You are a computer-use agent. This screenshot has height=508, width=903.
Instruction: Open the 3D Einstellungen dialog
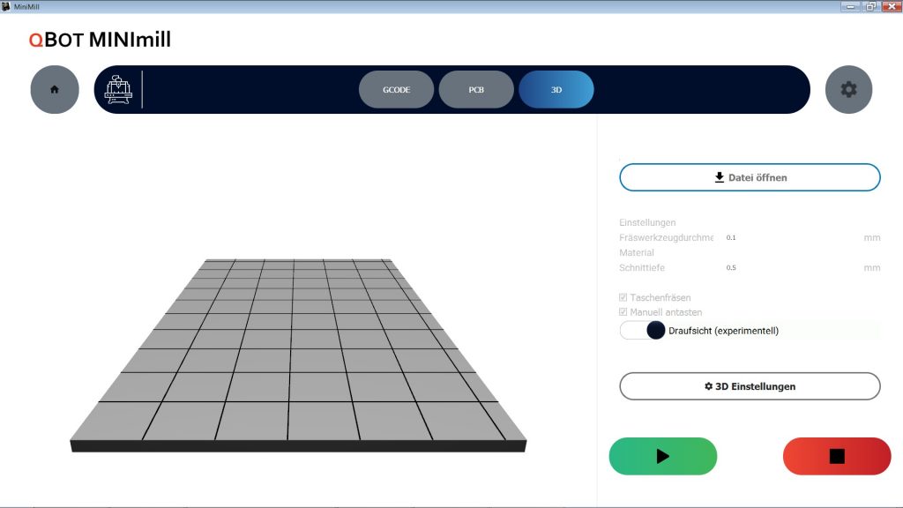coord(750,386)
